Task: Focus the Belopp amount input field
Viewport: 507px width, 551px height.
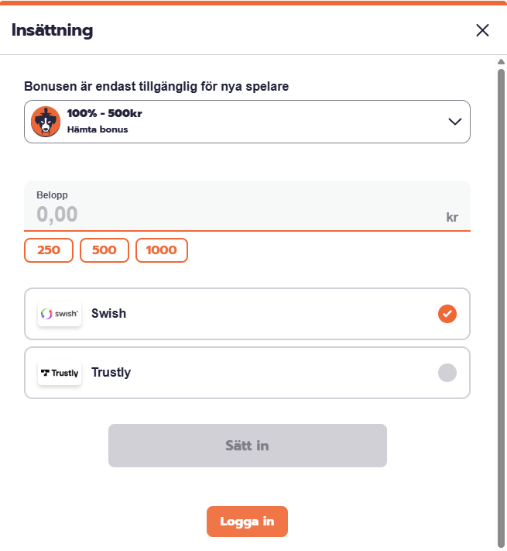Action: [232, 214]
